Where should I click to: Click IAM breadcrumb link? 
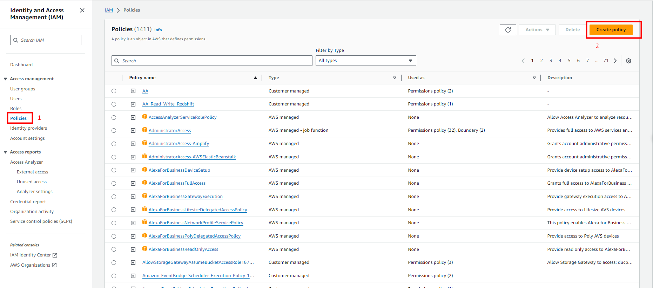109,10
